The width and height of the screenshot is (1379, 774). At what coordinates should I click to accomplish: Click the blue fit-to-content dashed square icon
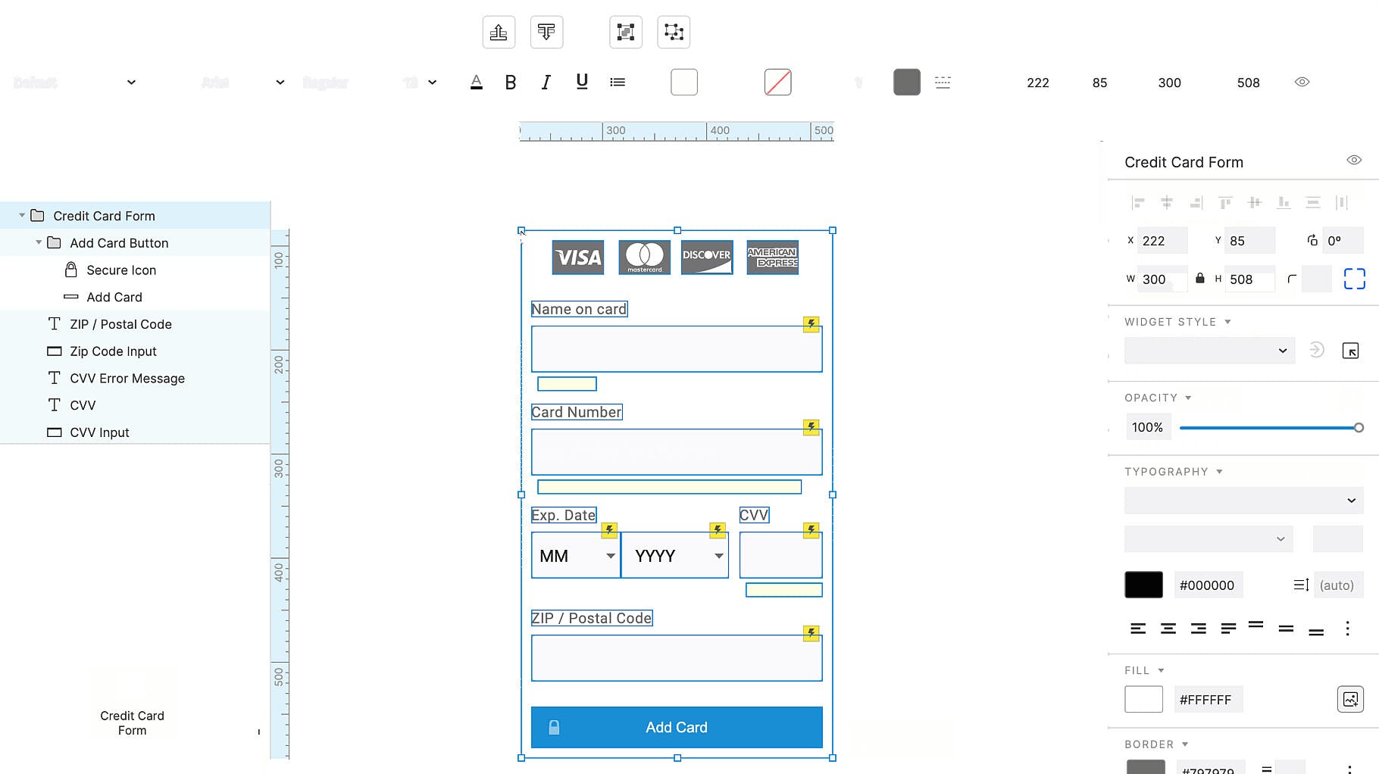1355,279
